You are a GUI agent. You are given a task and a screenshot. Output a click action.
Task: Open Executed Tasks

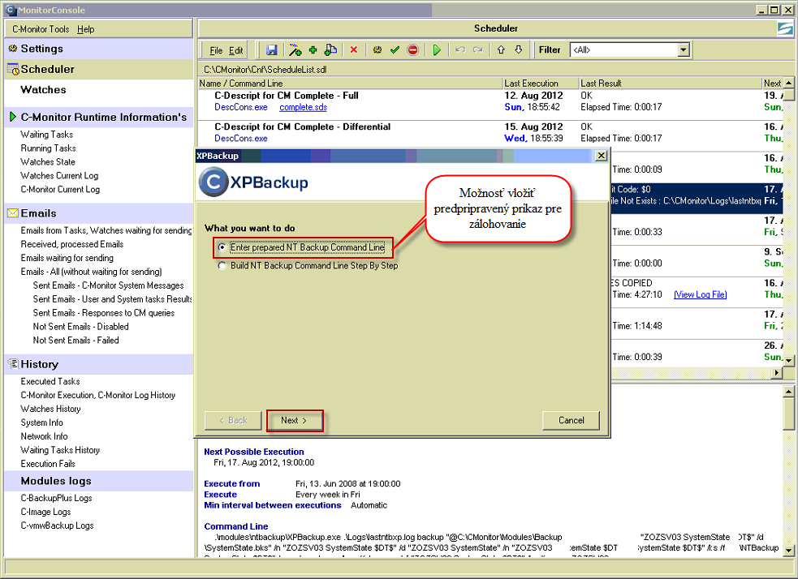click(x=50, y=382)
